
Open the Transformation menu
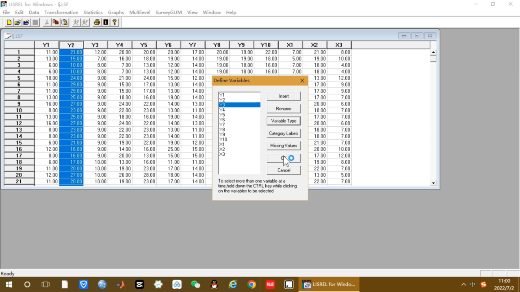[61, 12]
